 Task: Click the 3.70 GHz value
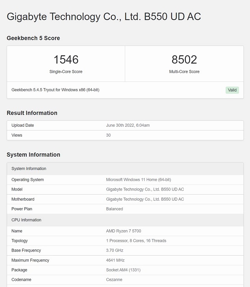tap(115, 250)
